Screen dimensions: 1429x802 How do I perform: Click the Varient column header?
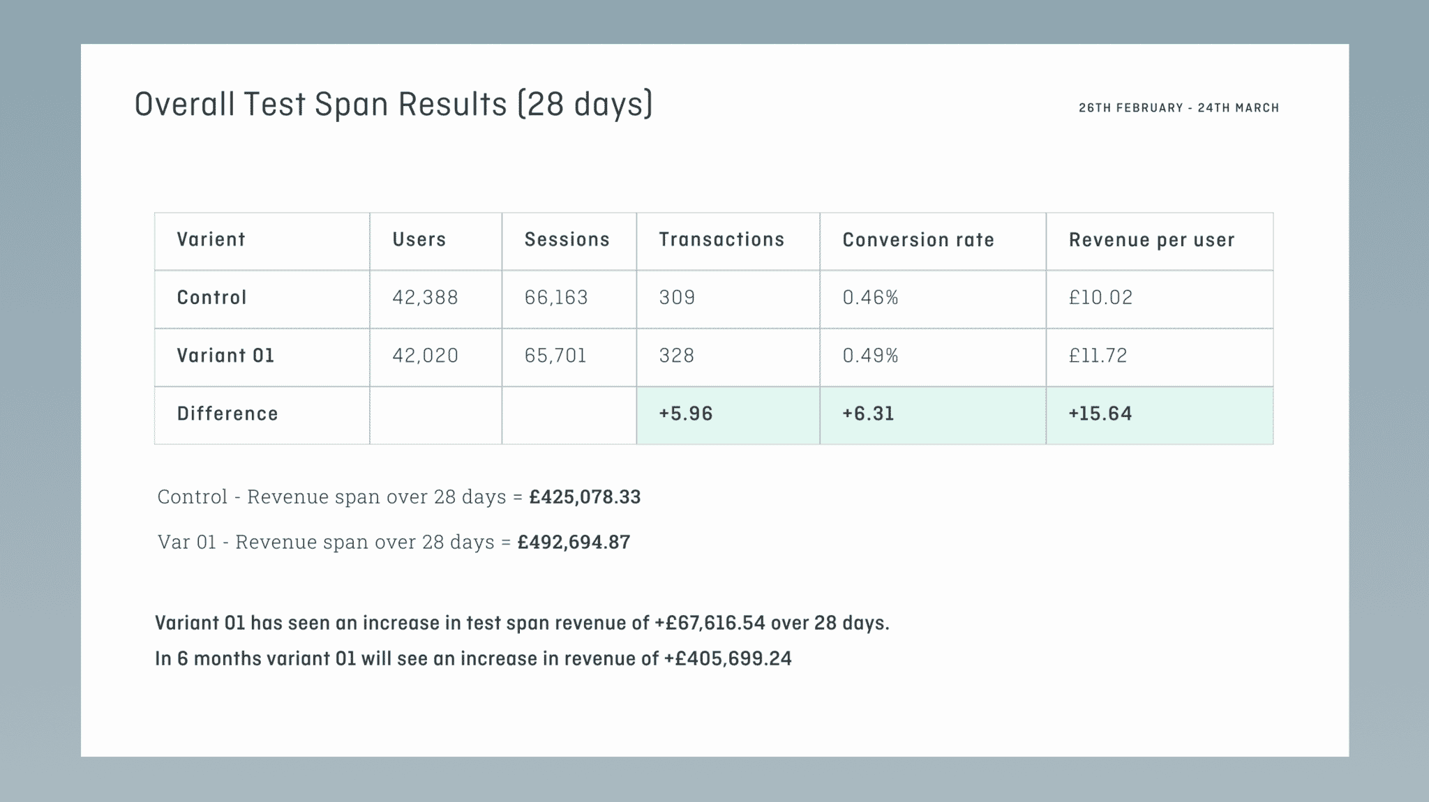coord(211,239)
